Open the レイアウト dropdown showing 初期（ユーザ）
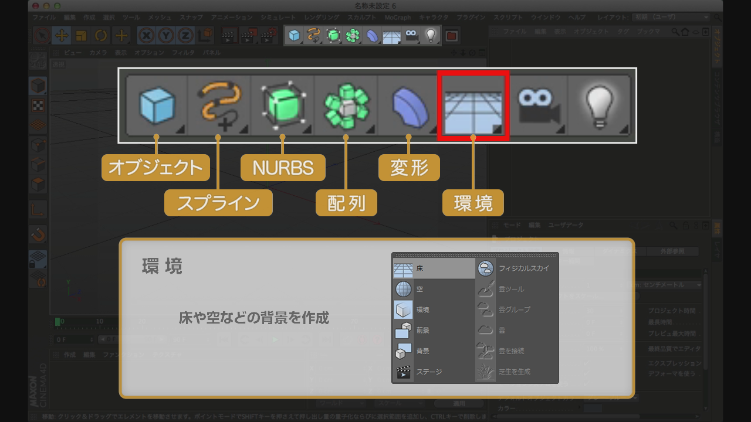Viewport: 751px width, 422px height. pos(671,18)
